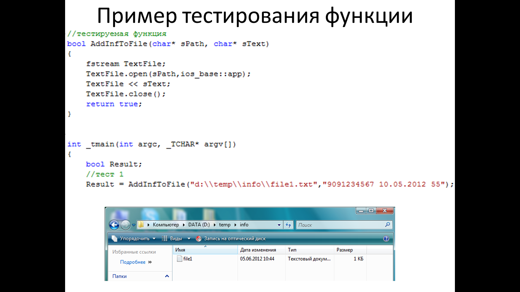This screenshot has width=520, height=292.
Task: Click the line TextFile << sText;
Action: (x=128, y=84)
